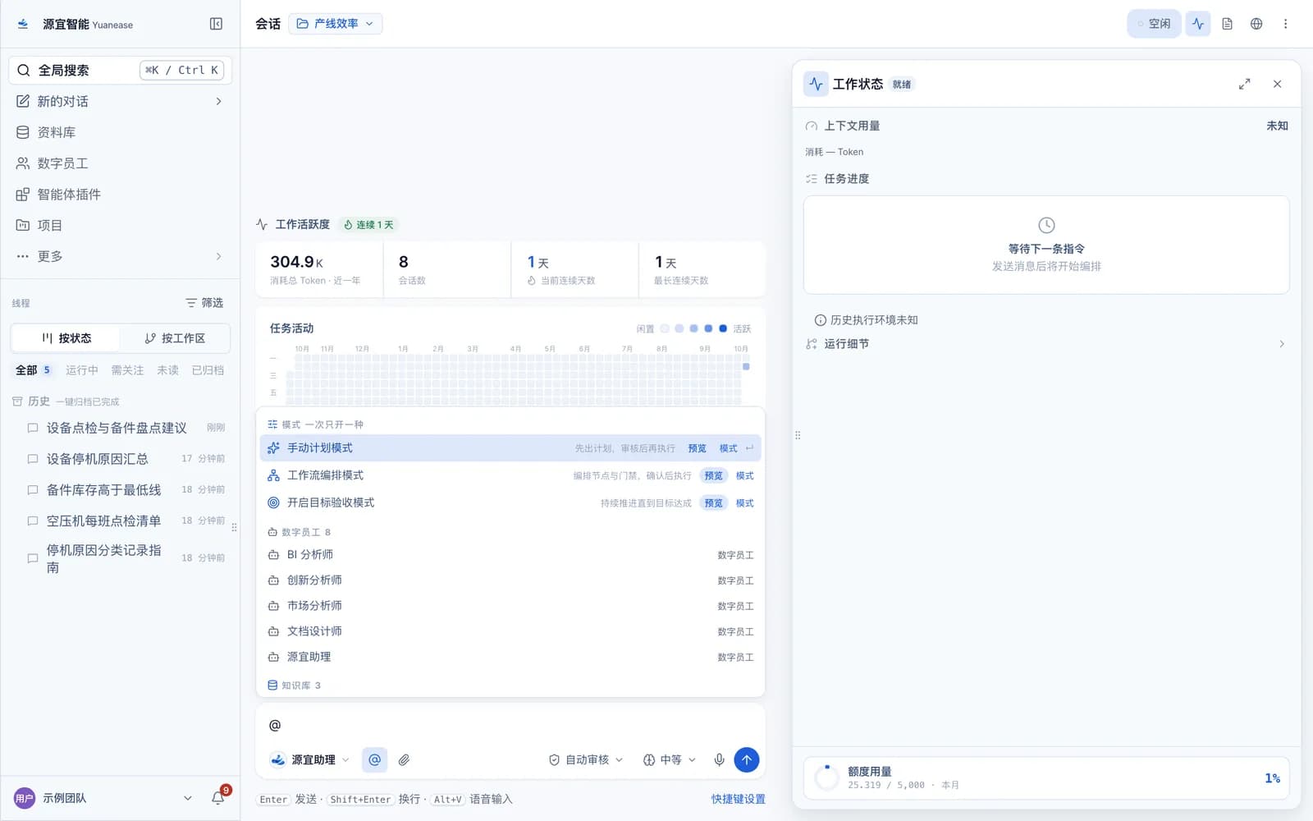Start a new conversation
This screenshot has height=821, width=1313.
[x=120, y=101]
